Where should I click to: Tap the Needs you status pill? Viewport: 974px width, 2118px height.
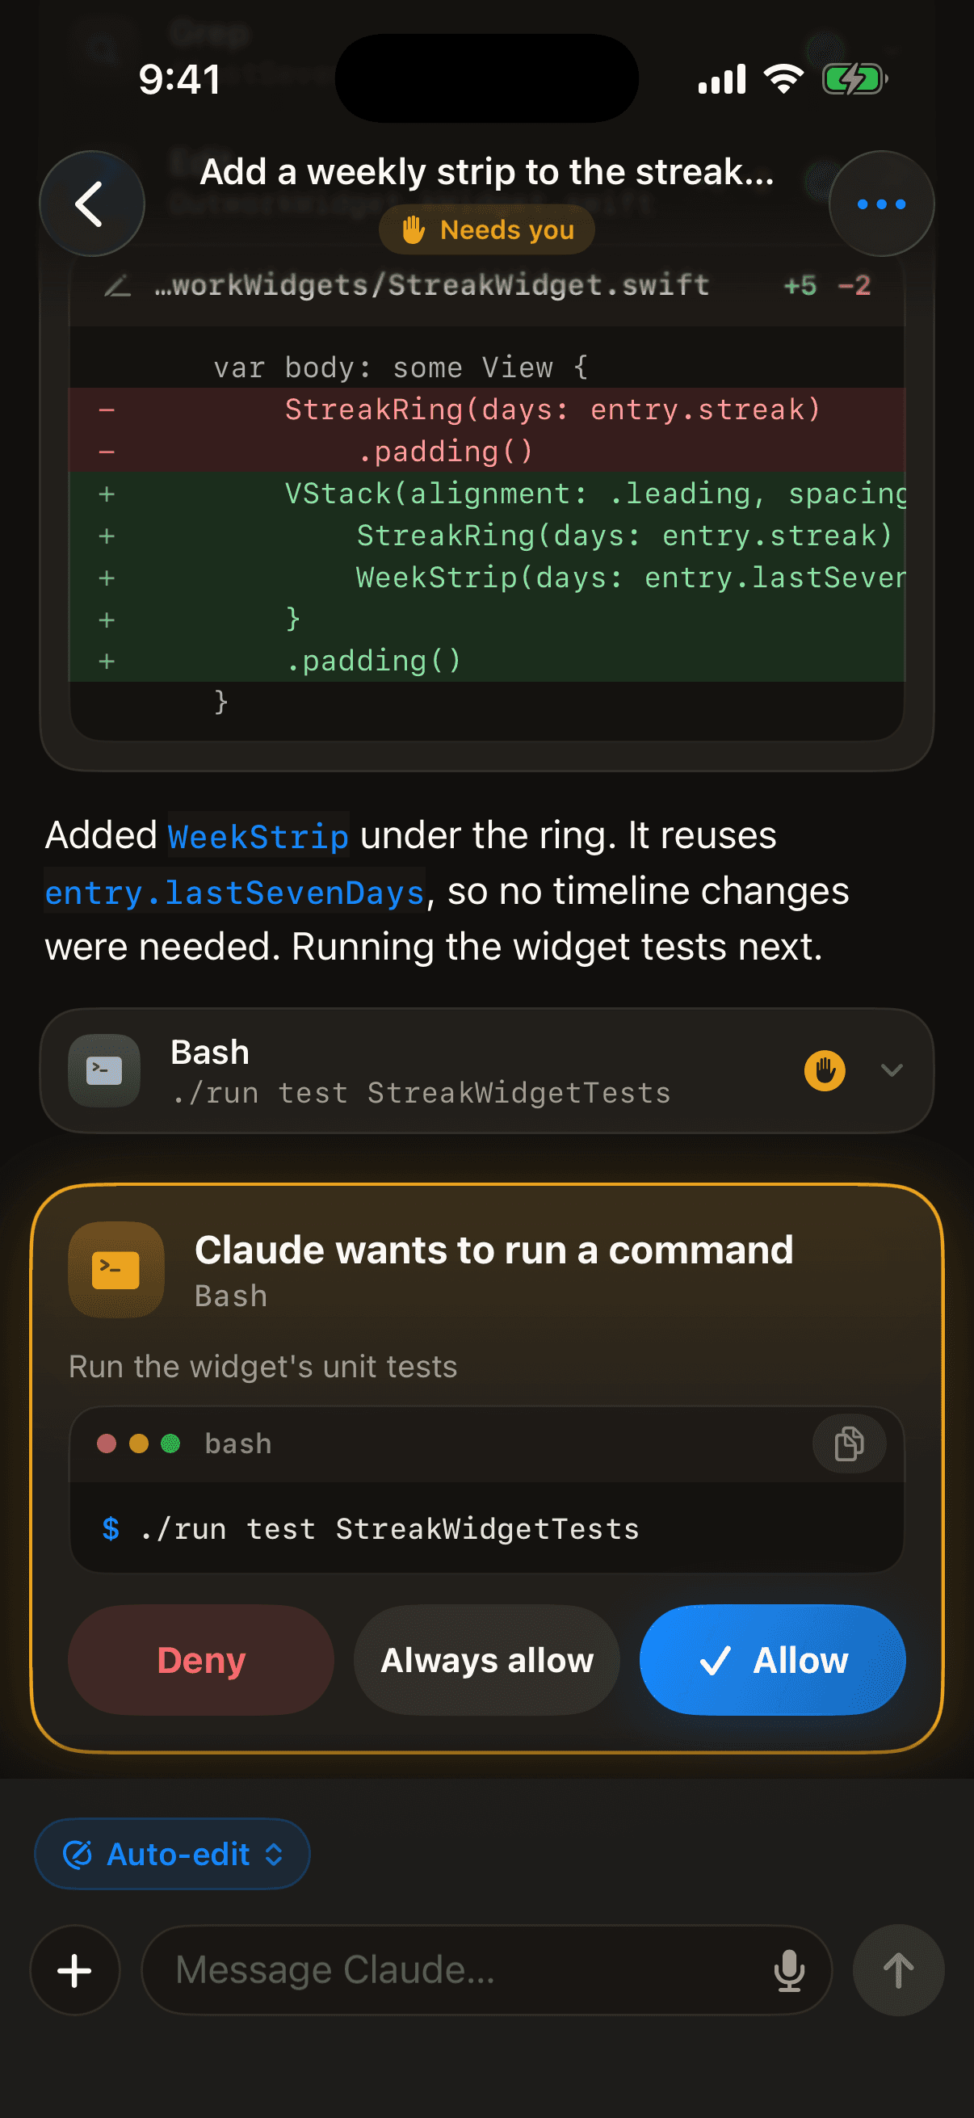coord(486,230)
